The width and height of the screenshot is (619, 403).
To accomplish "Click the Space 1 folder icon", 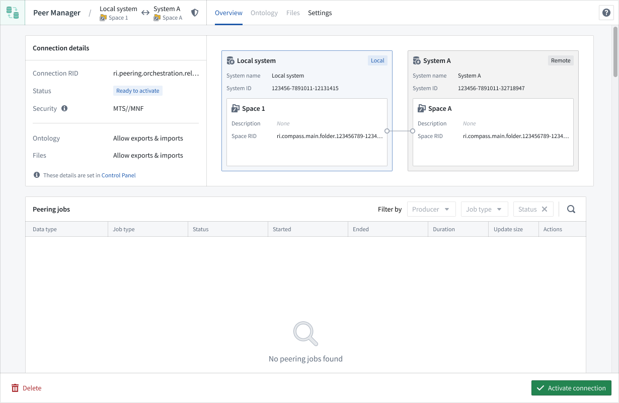I will point(236,108).
